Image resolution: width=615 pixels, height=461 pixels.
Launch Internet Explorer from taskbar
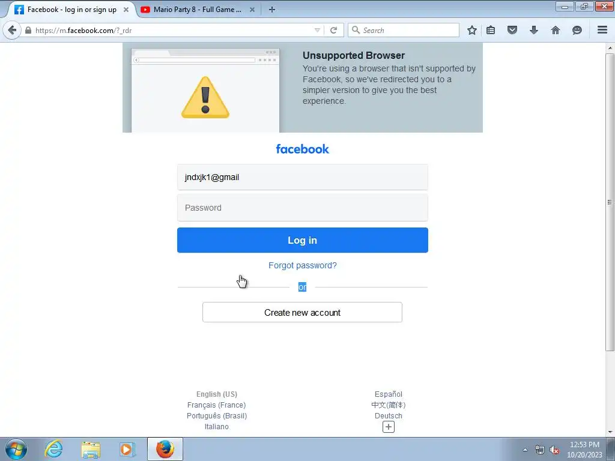coord(53,449)
